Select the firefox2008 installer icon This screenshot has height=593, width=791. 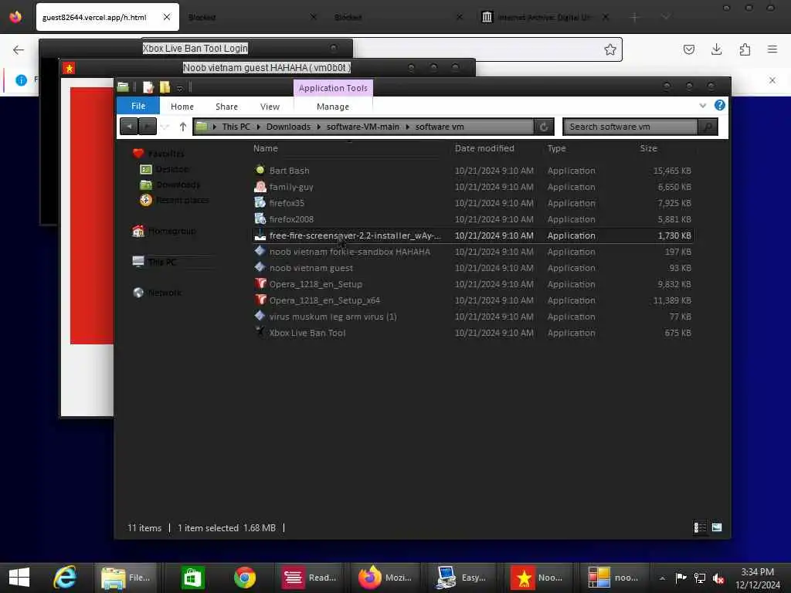[x=260, y=219]
